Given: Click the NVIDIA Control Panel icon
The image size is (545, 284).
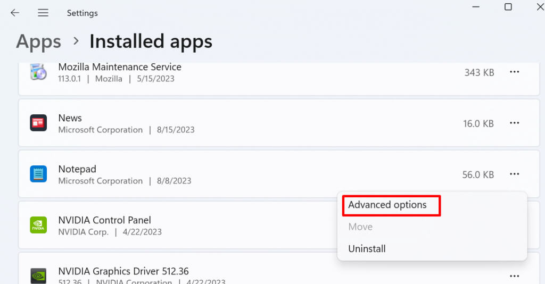Looking at the screenshot, I should tap(38, 225).
